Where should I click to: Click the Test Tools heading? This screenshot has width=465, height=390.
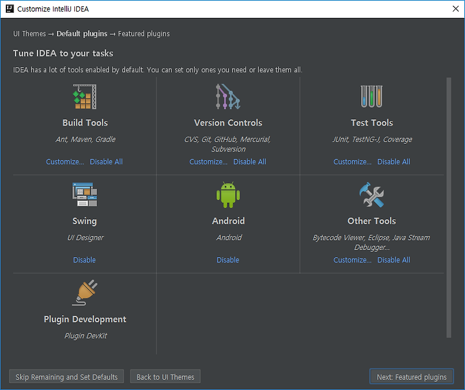(x=372, y=122)
